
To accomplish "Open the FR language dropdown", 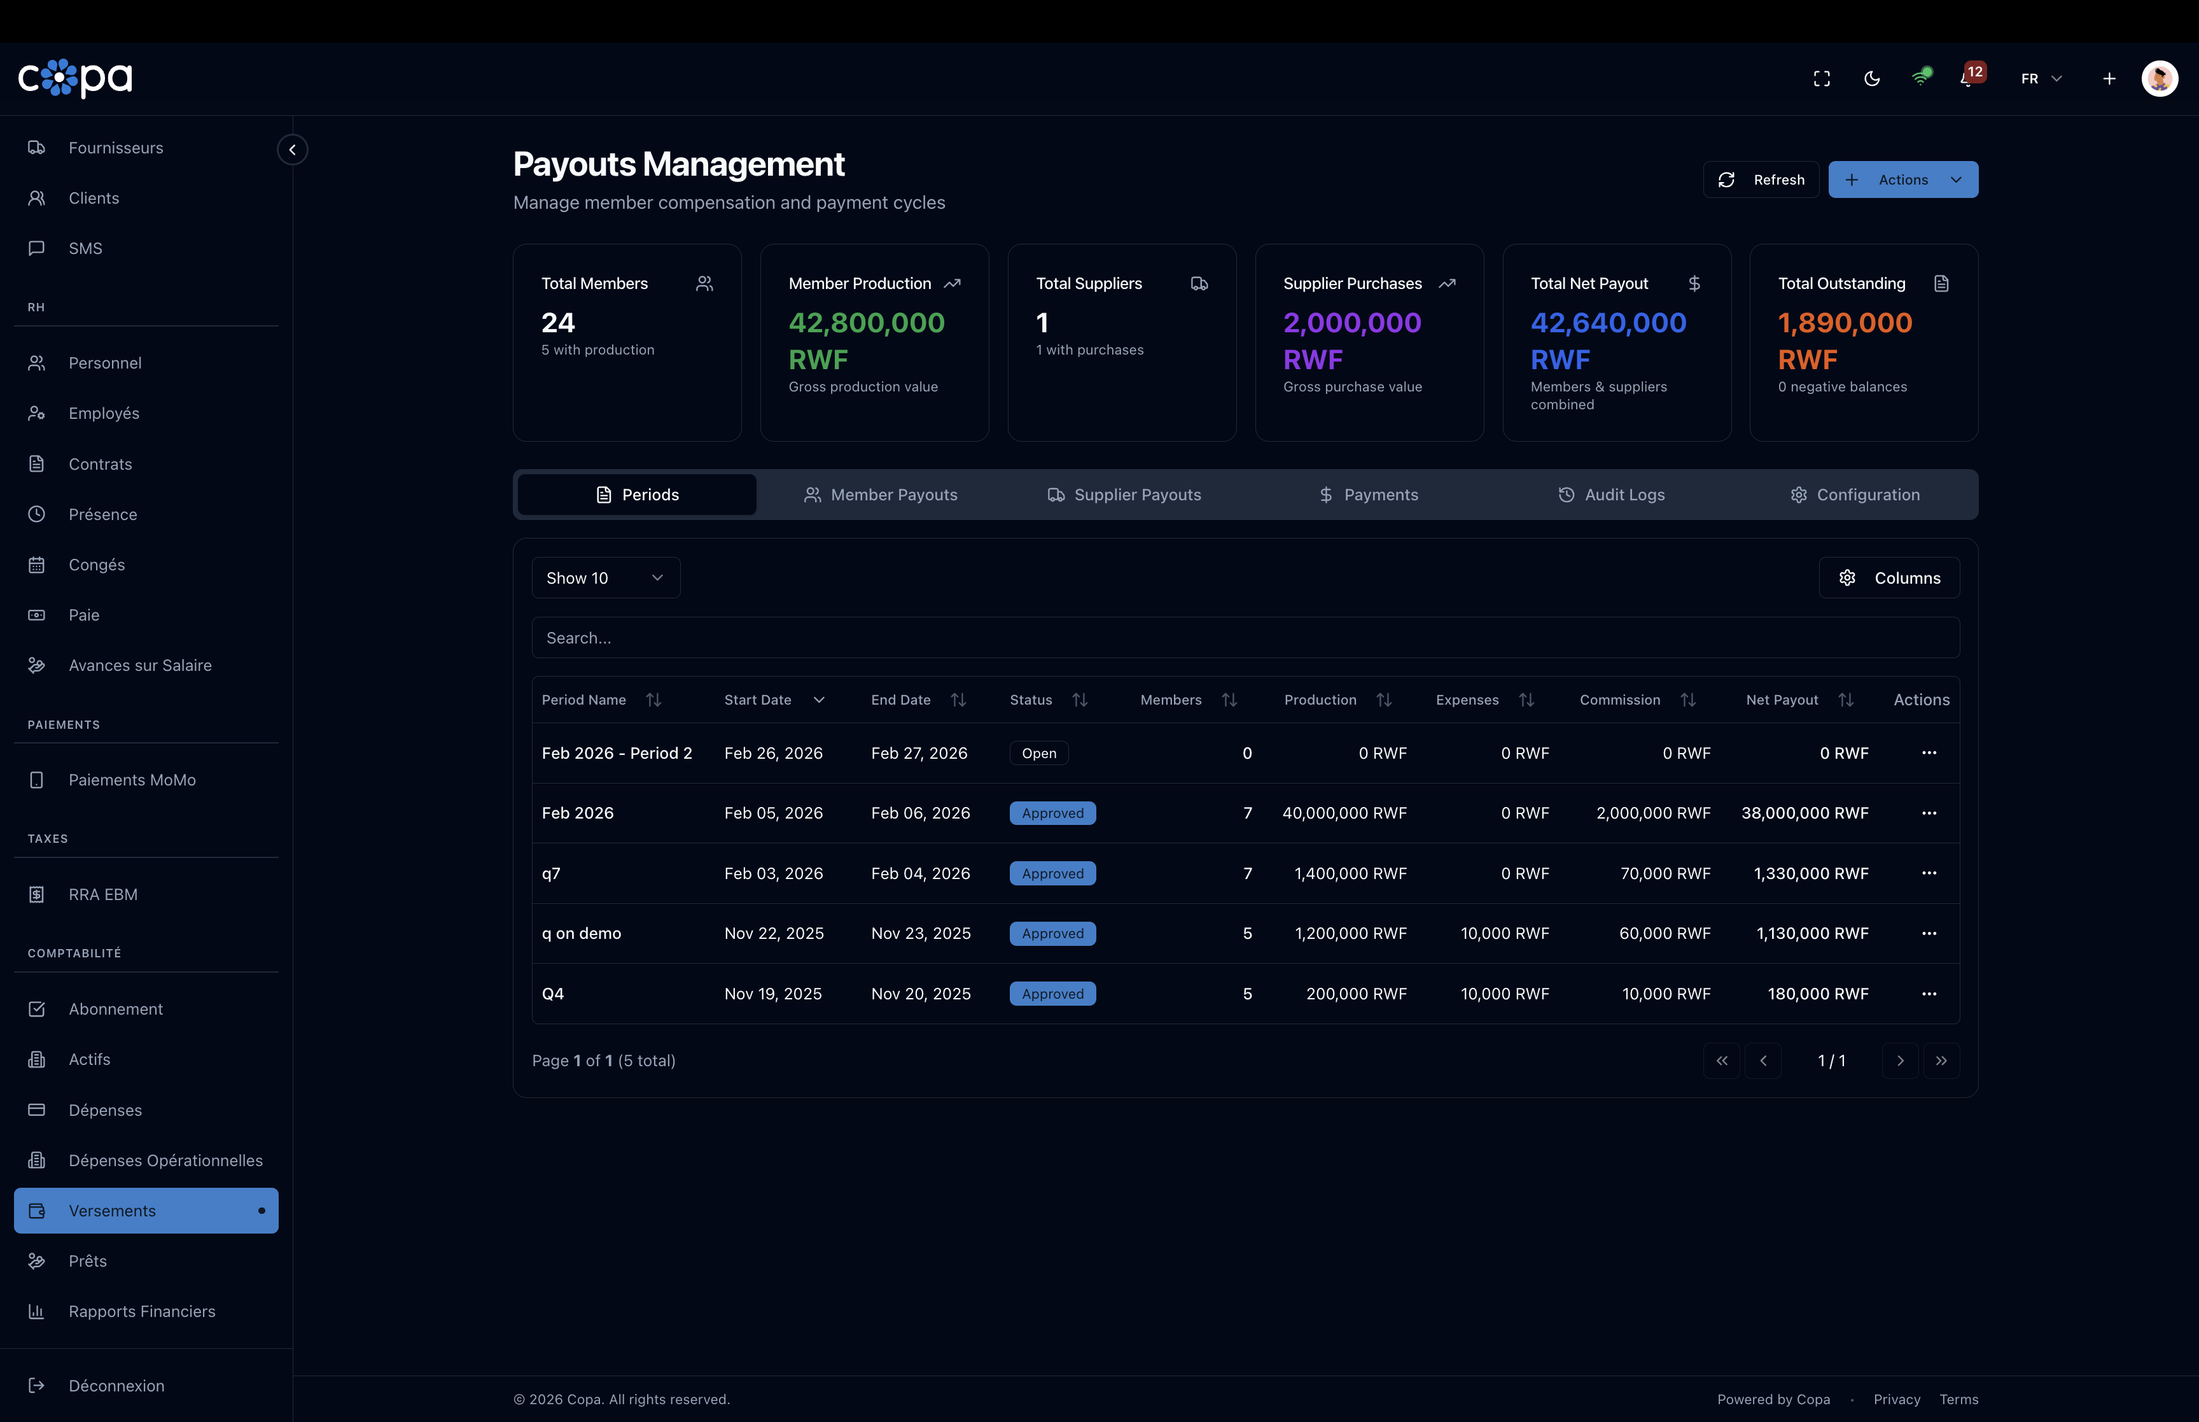I will (2041, 78).
